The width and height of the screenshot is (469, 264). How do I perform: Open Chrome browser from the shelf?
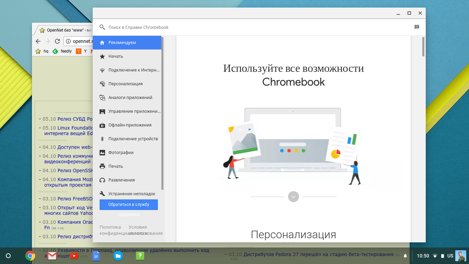[x=30, y=256]
